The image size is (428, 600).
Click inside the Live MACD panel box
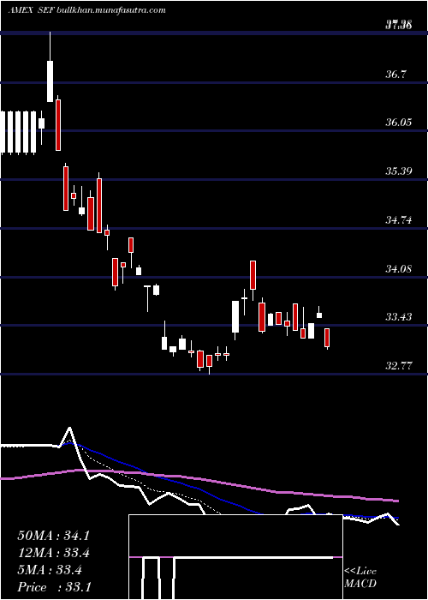pyautogui.click(x=235, y=557)
